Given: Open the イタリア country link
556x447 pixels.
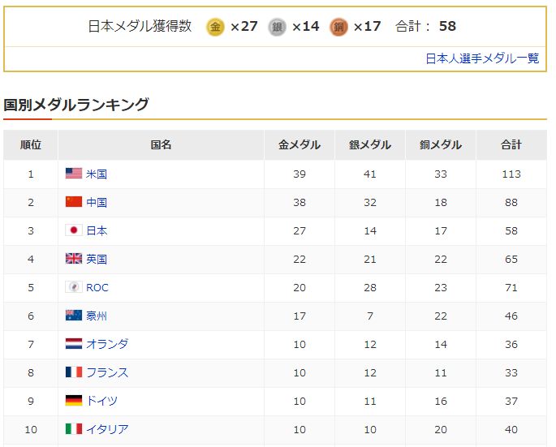Looking at the screenshot, I should coord(107,429).
